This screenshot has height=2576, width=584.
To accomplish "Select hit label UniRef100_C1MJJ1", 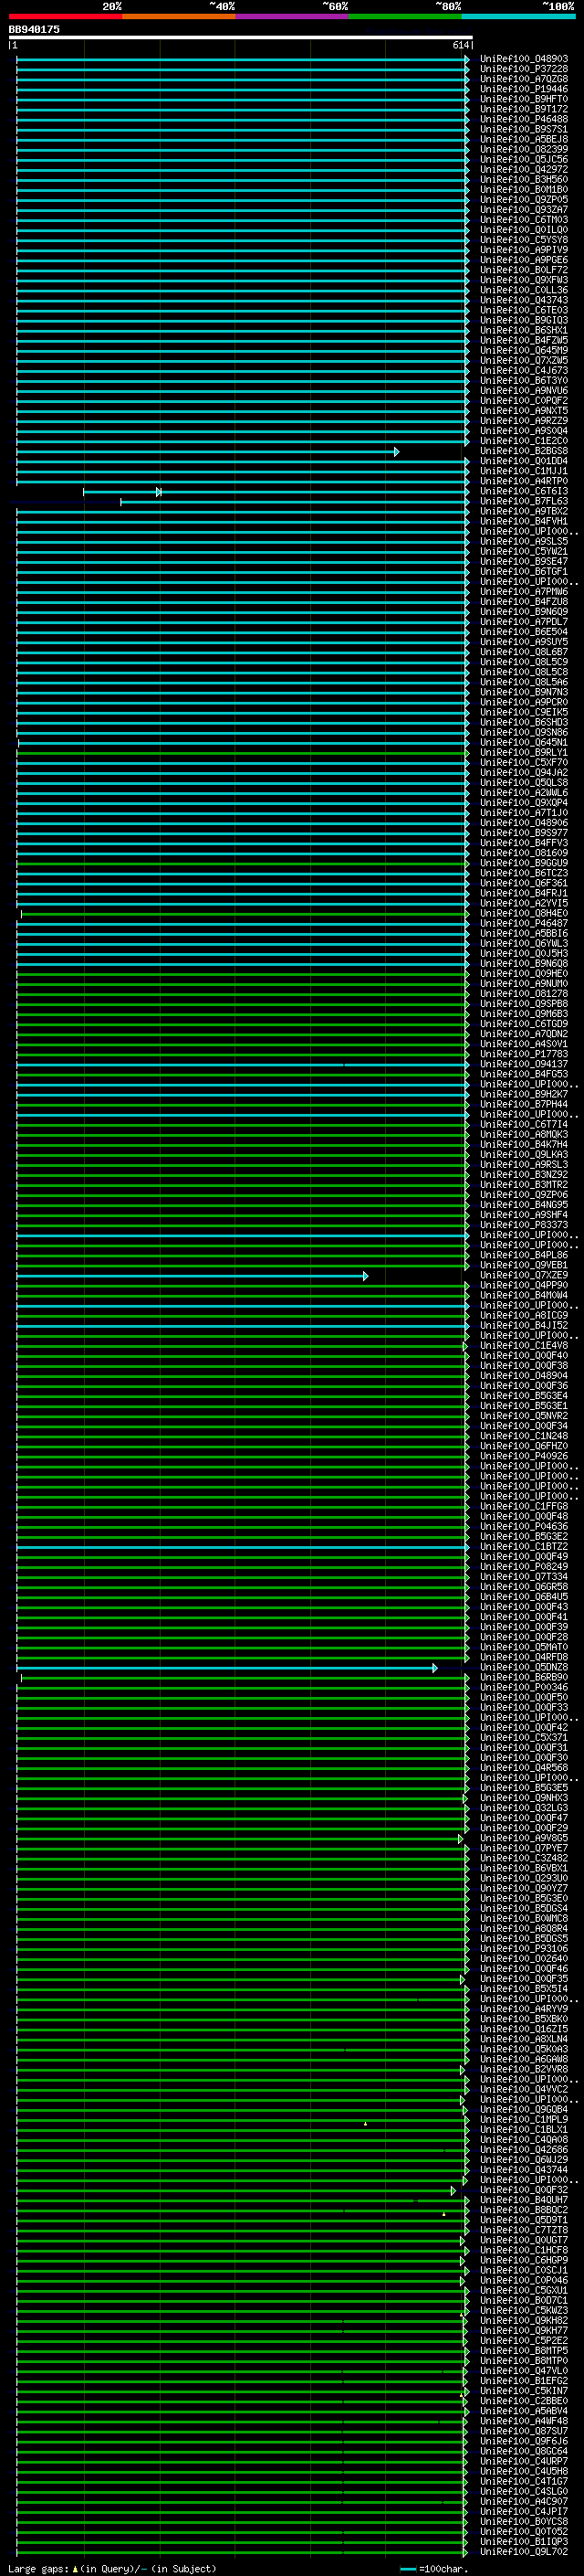I will pyautogui.click(x=524, y=471).
